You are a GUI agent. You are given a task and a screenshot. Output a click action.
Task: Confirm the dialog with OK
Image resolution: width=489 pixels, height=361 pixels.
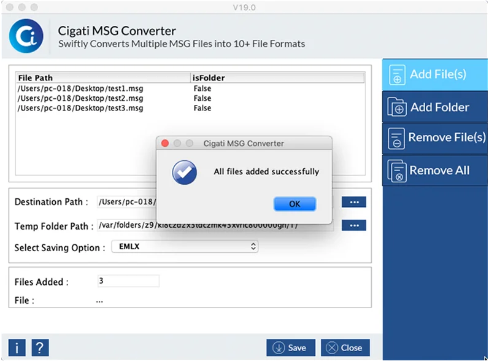[295, 204]
